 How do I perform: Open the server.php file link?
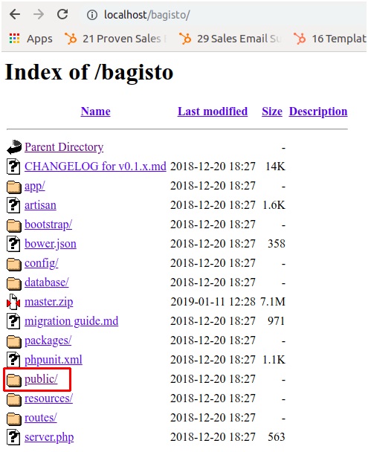click(49, 437)
